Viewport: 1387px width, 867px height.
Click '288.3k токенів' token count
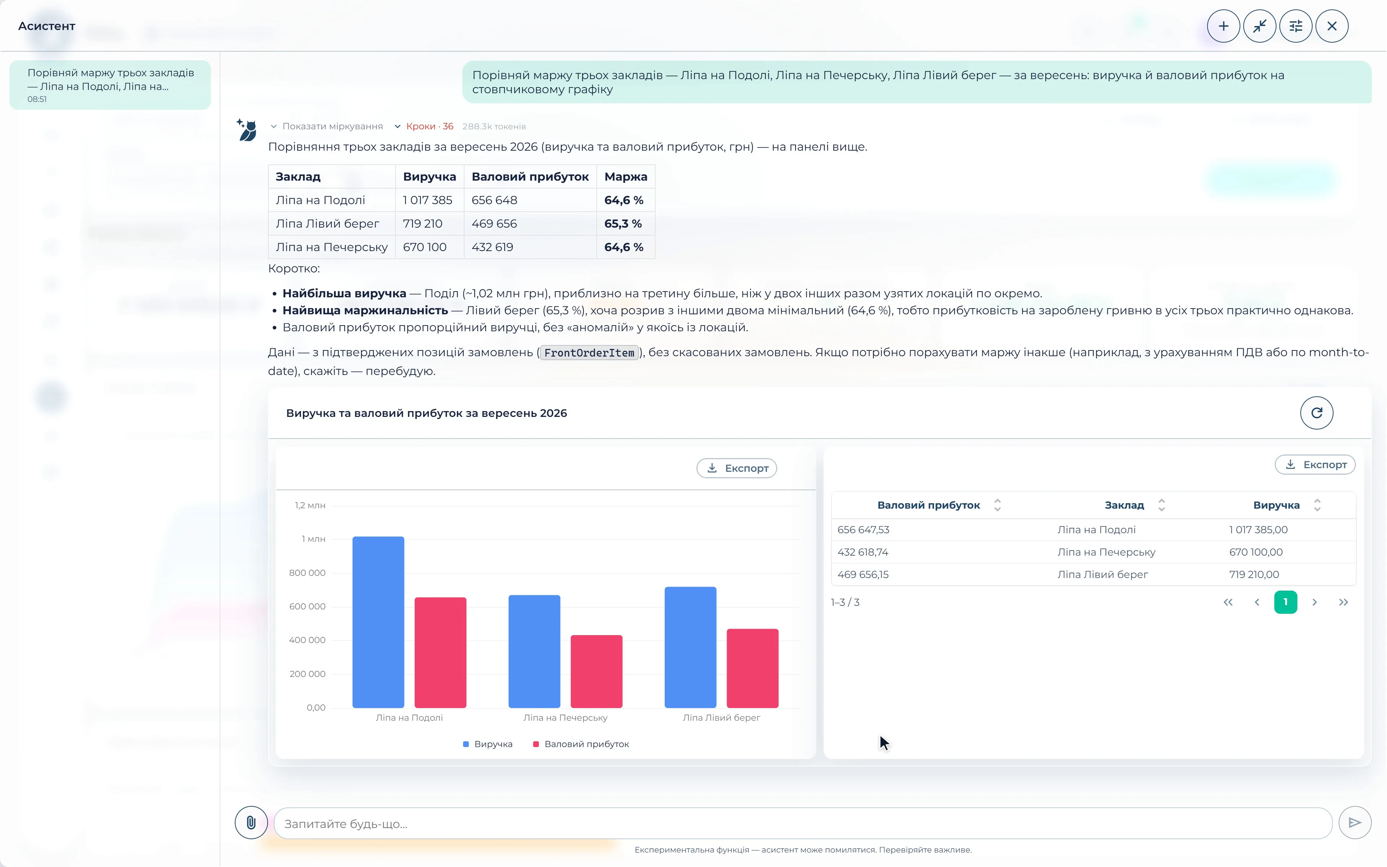tap(494, 126)
